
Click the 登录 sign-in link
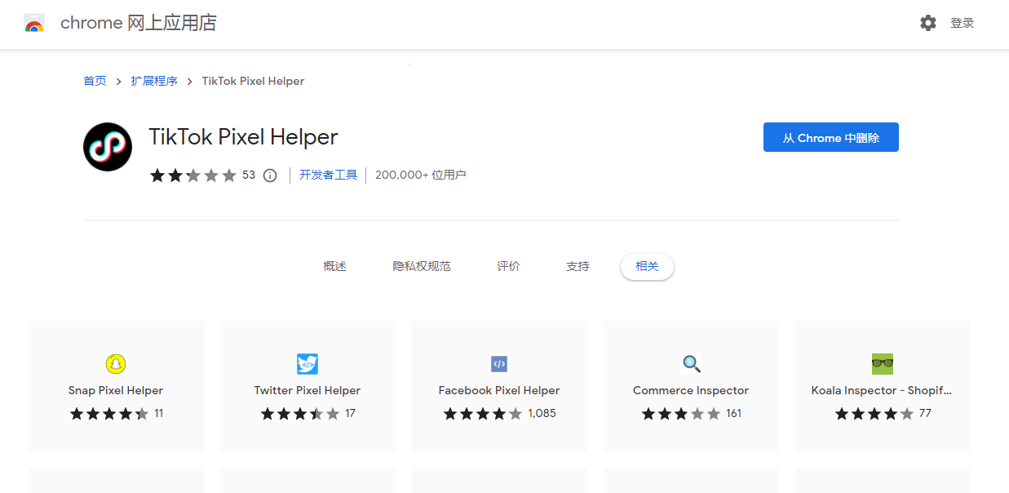point(963,24)
